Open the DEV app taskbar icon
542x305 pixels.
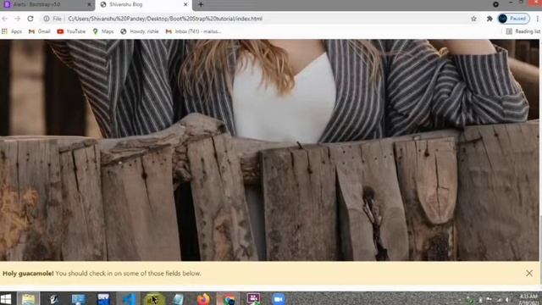[103, 299]
